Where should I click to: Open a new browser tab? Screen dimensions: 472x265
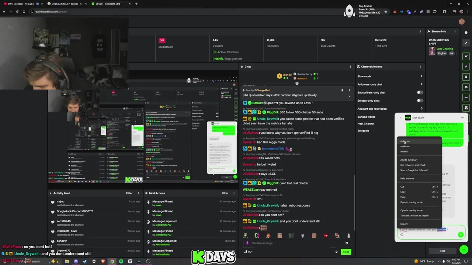pyautogui.click(x=136, y=4)
